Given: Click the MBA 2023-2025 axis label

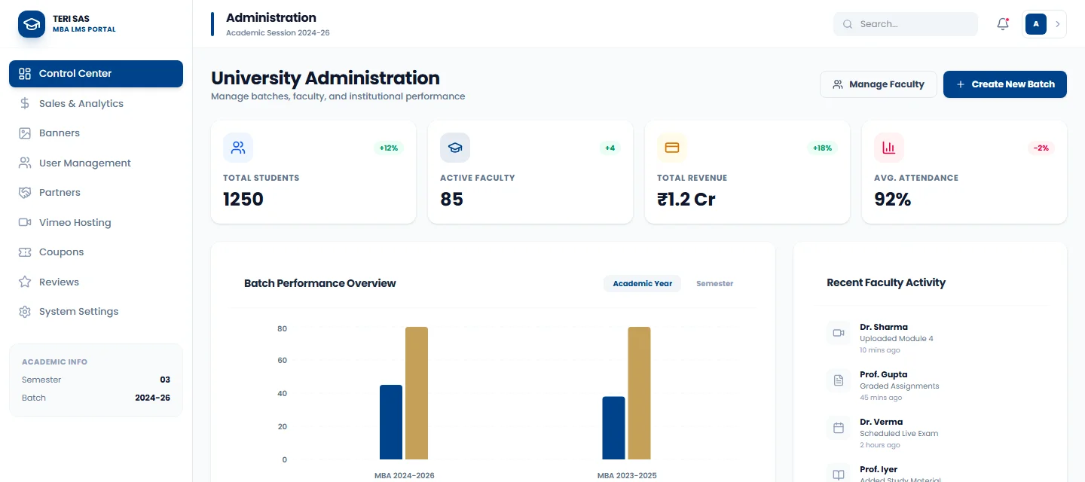Looking at the screenshot, I should point(627,476).
